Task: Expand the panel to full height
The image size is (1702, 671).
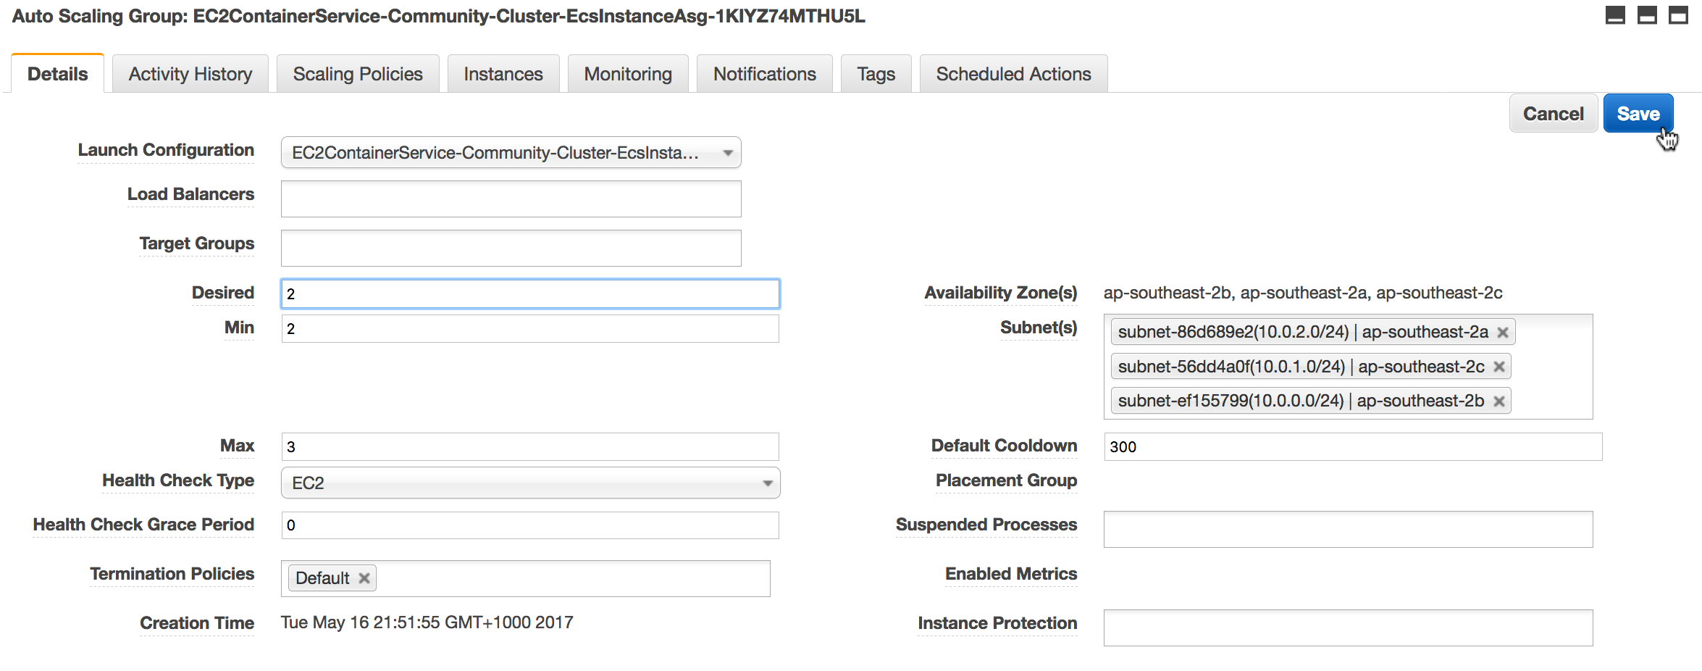Action: [x=1678, y=15]
